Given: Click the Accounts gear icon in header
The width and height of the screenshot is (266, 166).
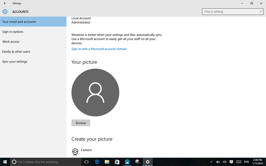Looking at the screenshot, I should pos(5,11).
